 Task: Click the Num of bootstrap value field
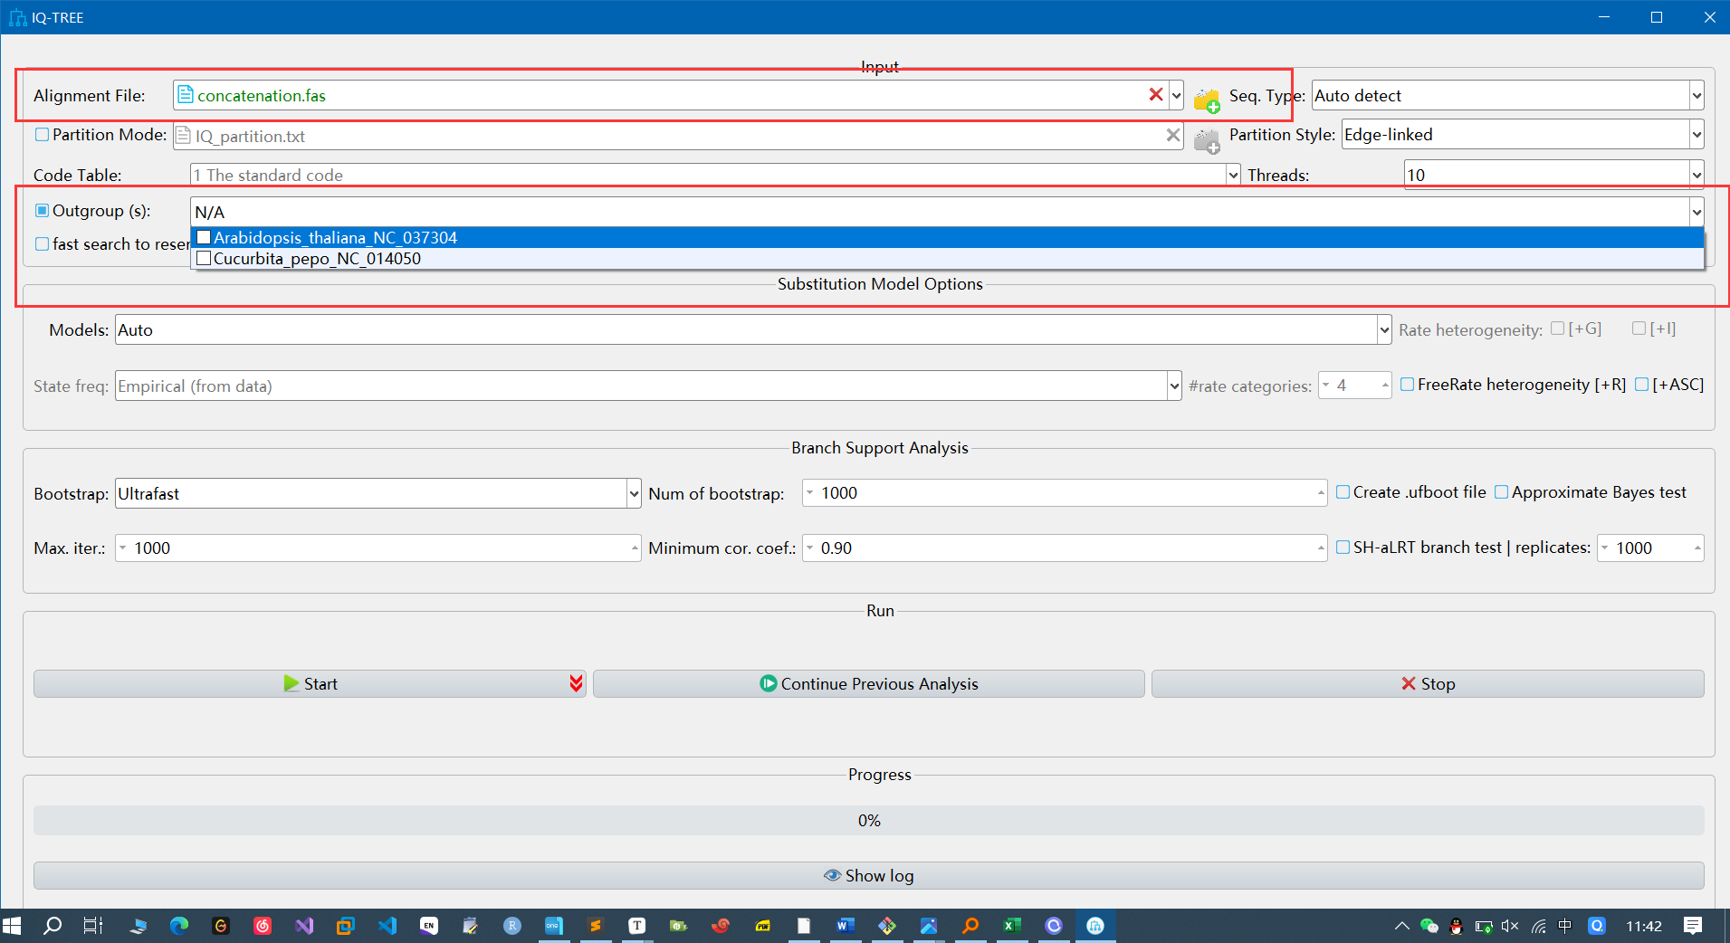click(x=1065, y=492)
